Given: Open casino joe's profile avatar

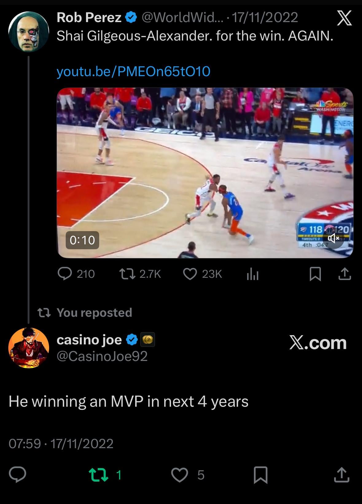Looking at the screenshot, I should (x=29, y=347).
